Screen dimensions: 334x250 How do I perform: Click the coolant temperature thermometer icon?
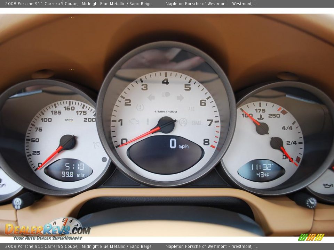(261, 117)
